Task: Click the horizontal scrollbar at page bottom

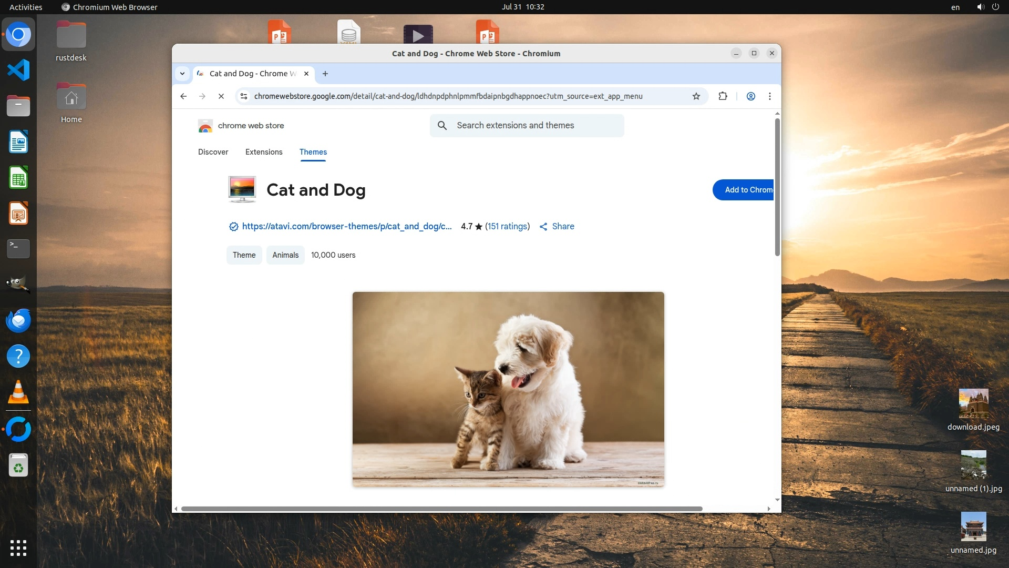Action: 441,509
